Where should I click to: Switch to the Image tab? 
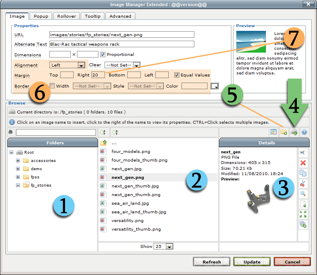click(x=17, y=16)
